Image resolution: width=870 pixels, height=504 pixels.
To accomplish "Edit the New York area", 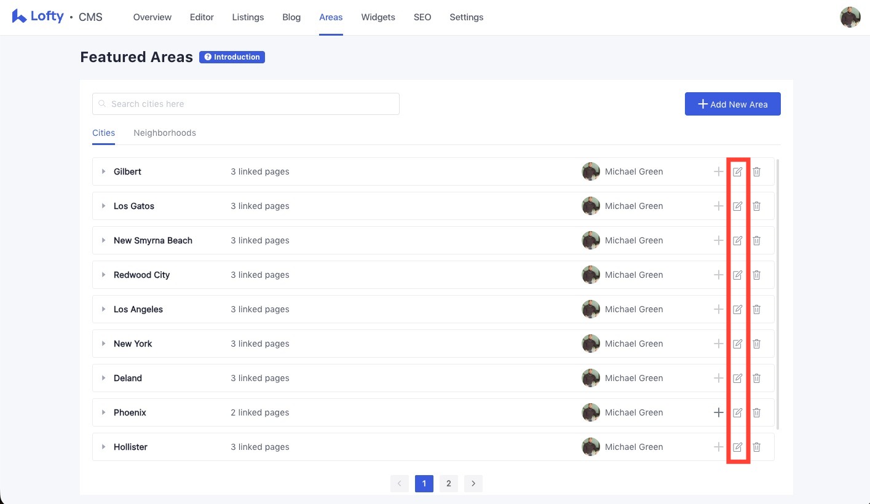I will tap(737, 344).
